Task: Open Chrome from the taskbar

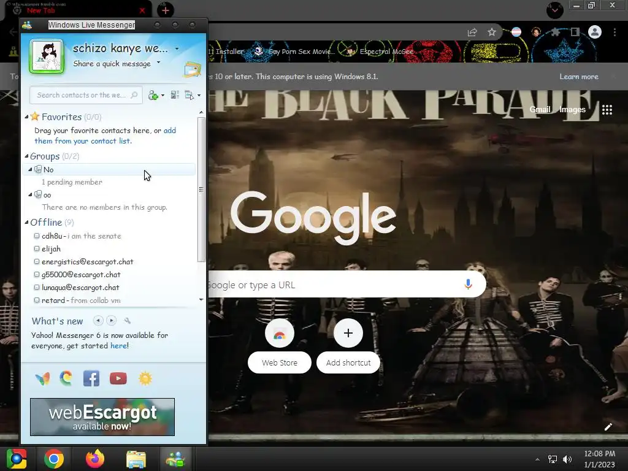Action: click(54, 459)
